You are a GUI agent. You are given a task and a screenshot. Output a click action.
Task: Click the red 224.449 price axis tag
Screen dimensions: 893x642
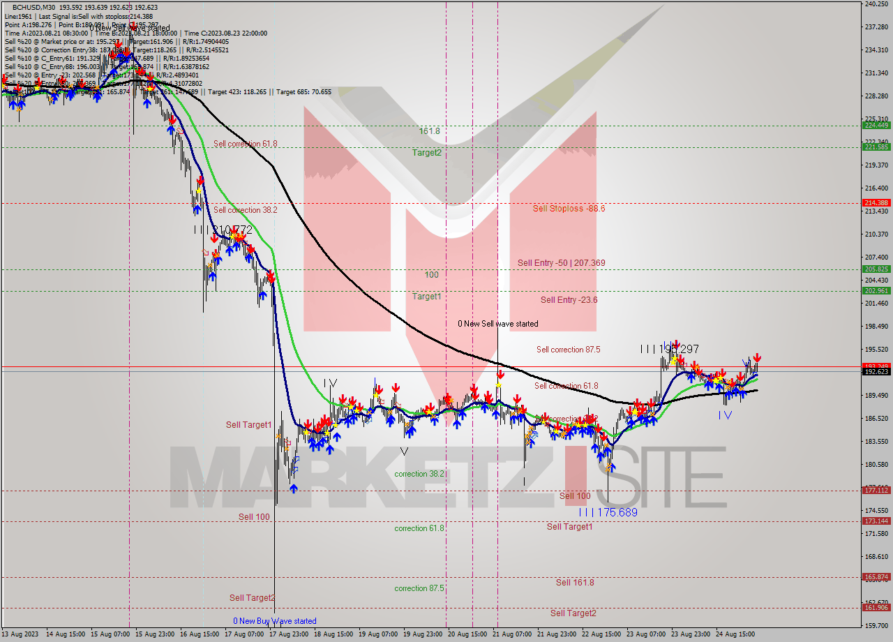click(876, 125)
